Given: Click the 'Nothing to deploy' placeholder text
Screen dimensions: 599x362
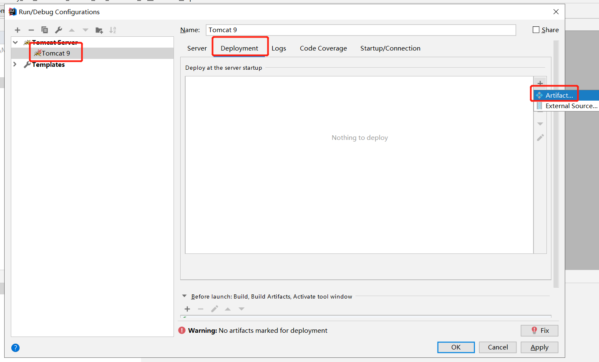Looking at the screenshot, I should point(360,138).
